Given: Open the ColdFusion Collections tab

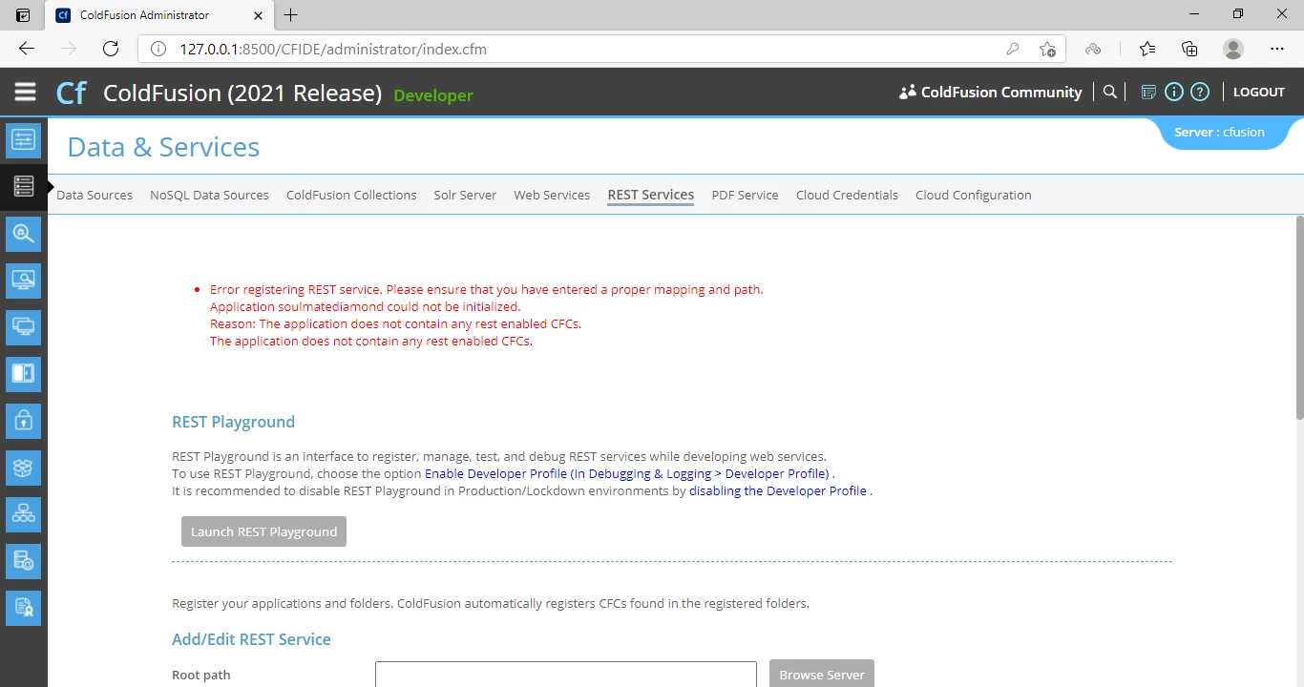Looking at the screenshot, I should pyautogui.click(x=351, y=195).
